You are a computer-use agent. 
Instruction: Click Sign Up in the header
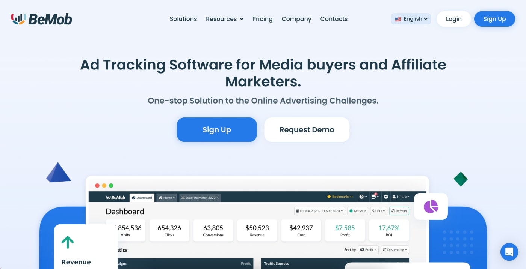click(494, 19)
